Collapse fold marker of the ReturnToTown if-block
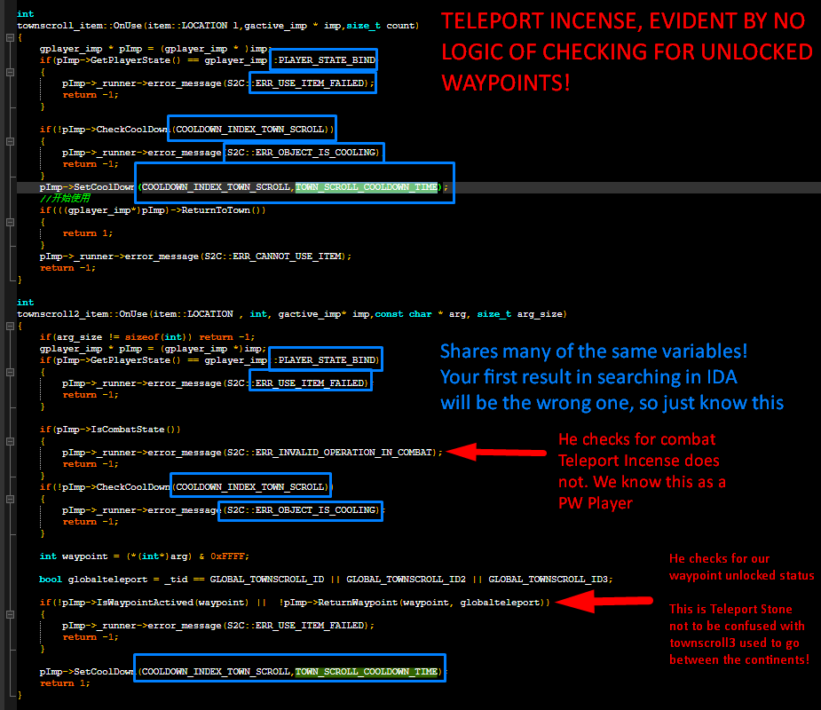Image resolution: width=821 pixels, height=710 pixels. click(10, 222)
